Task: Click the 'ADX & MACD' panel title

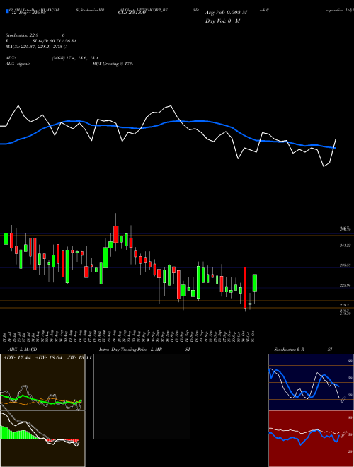Action: click(23, 350)
